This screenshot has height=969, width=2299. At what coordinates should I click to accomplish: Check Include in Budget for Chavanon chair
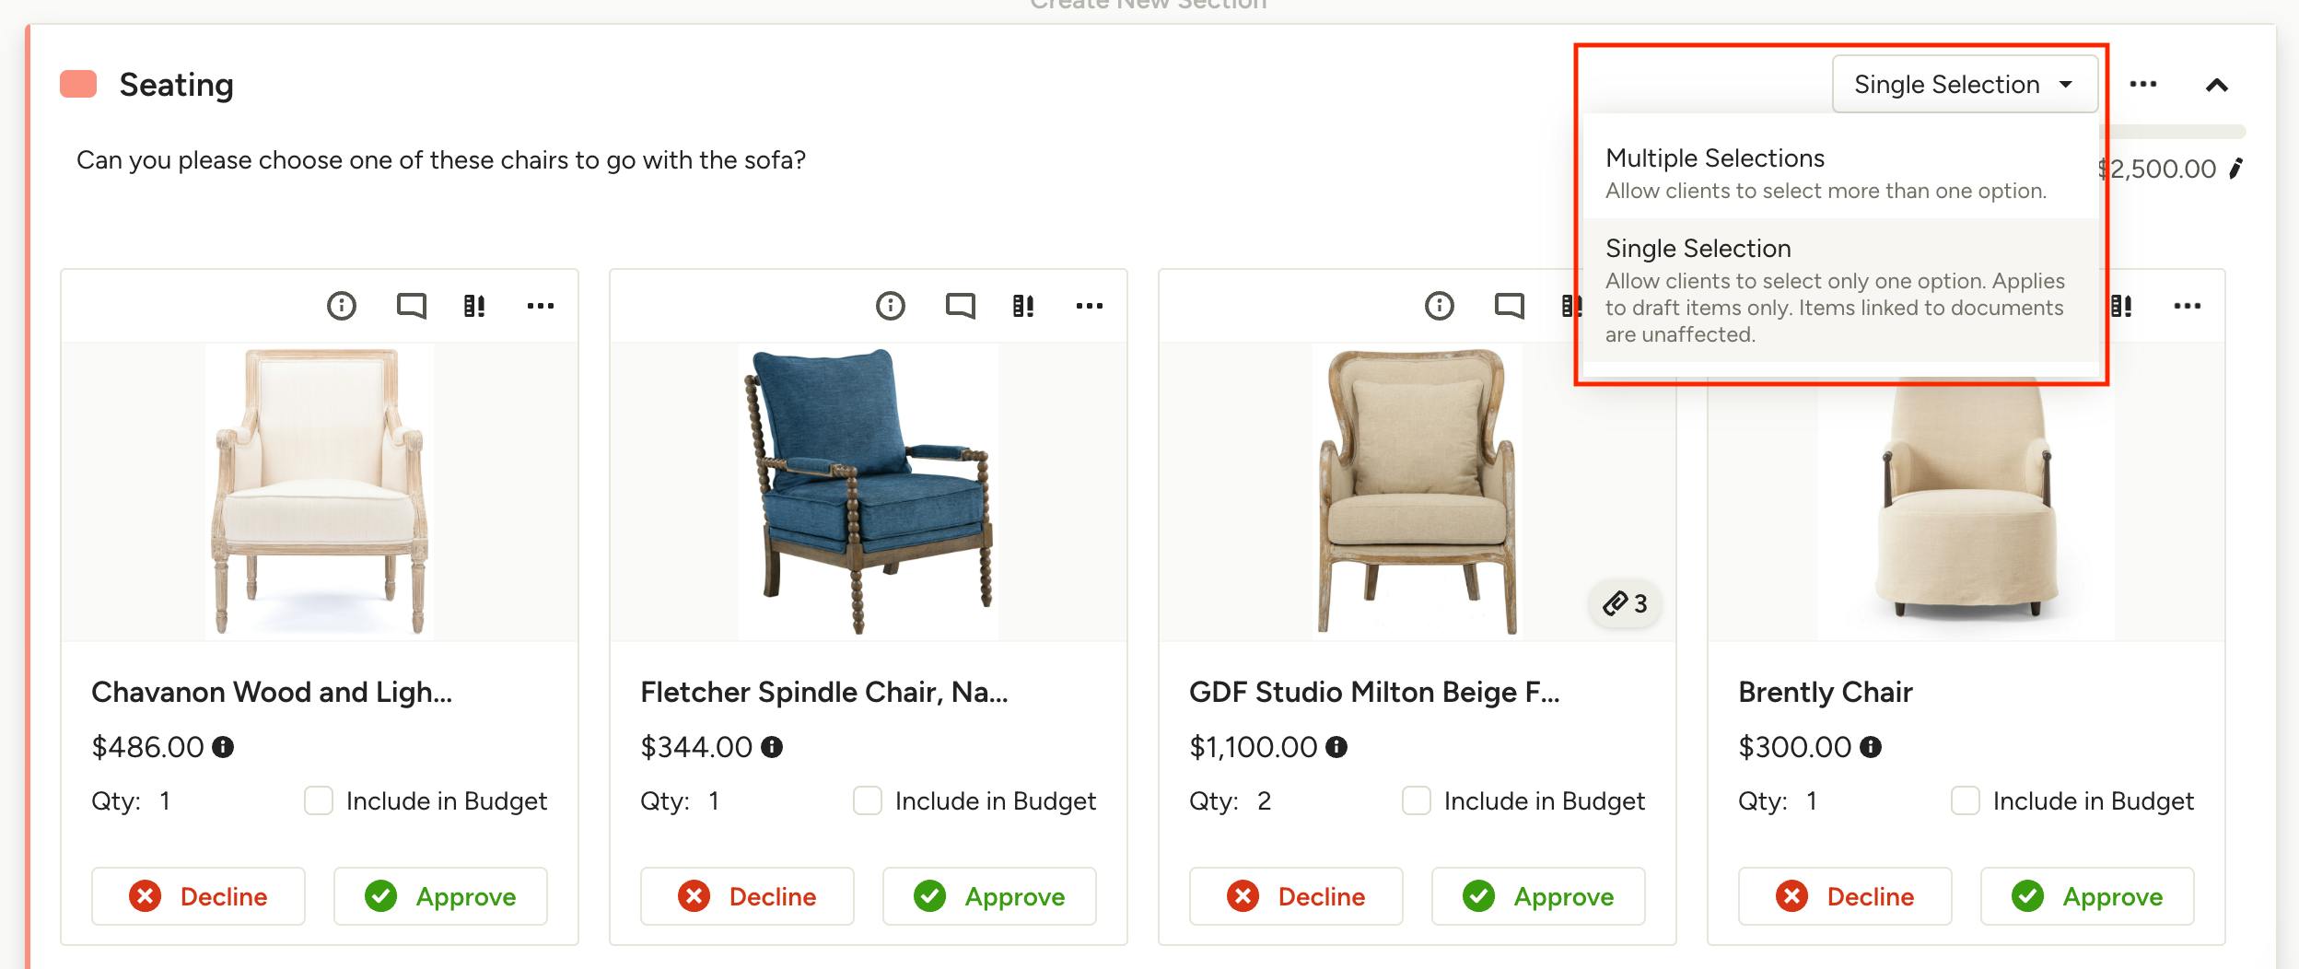tap(319, 800)
